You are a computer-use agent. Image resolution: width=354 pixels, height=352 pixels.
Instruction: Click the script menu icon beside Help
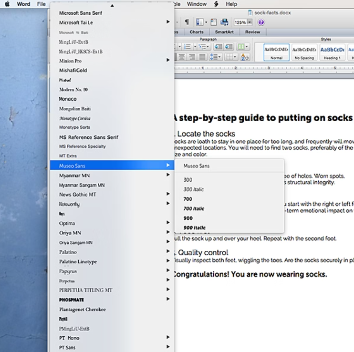pos(216,4)
